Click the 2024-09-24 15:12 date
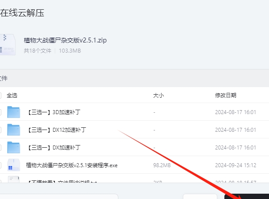 click(x=235, y=165)
